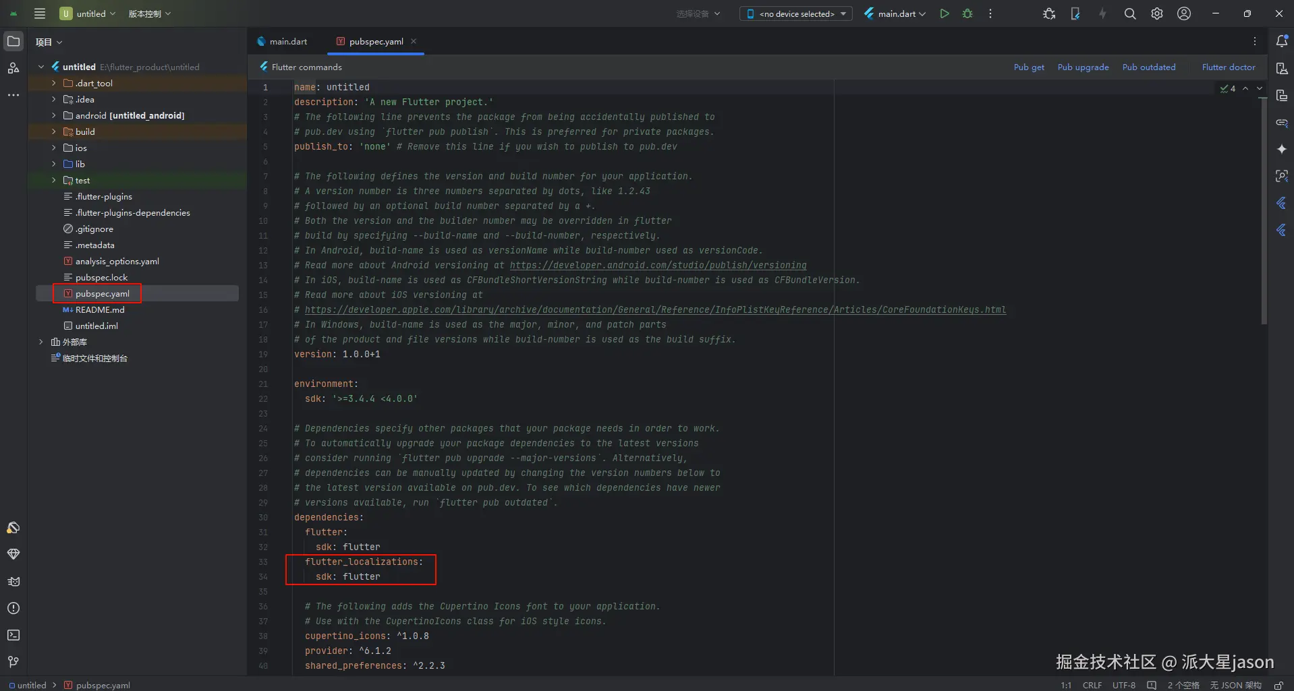
Task: Open the Problems tool window
Action: point(13,608)
